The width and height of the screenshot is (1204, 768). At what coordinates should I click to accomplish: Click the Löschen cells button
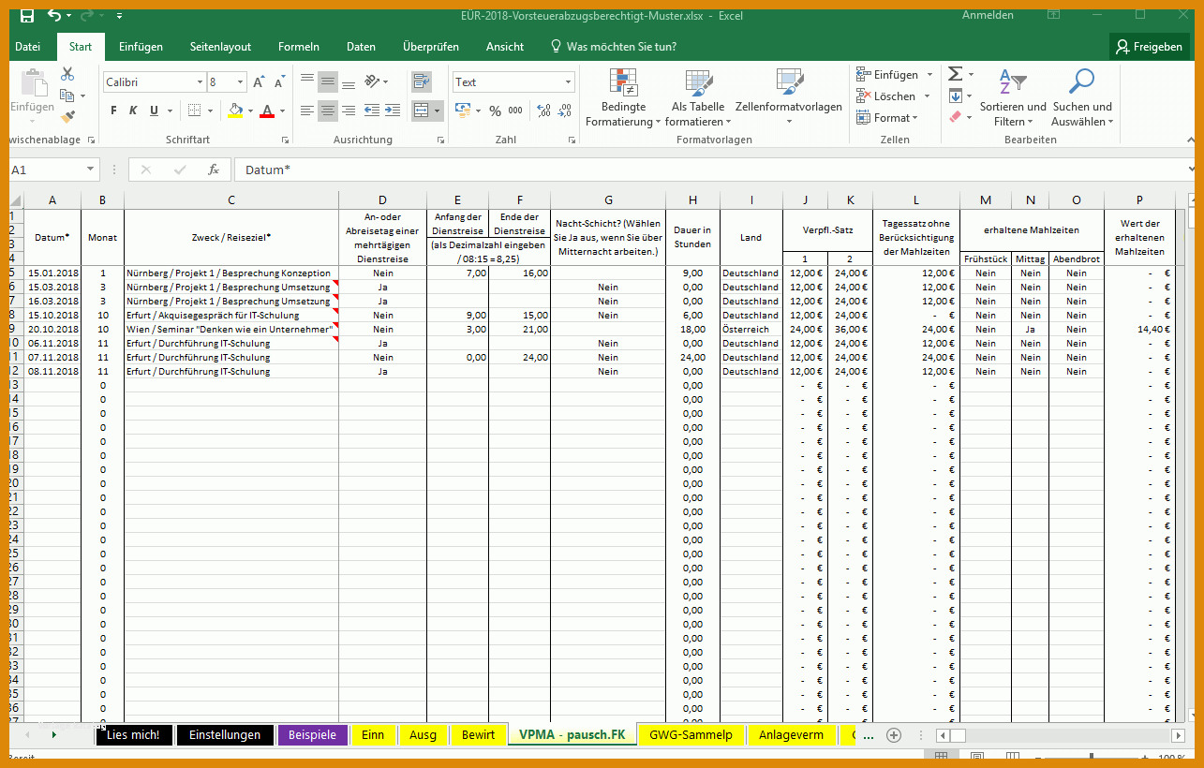click(886, 96)
